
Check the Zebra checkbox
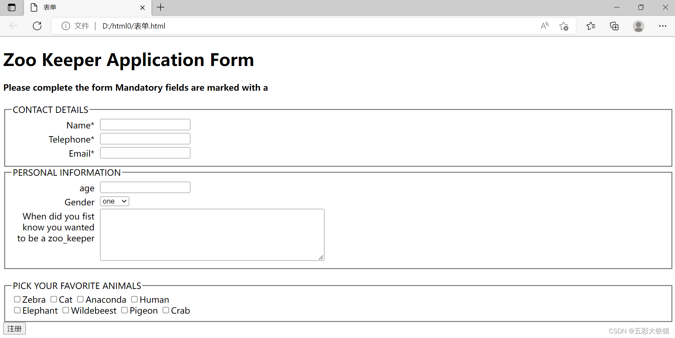(17, 300)
